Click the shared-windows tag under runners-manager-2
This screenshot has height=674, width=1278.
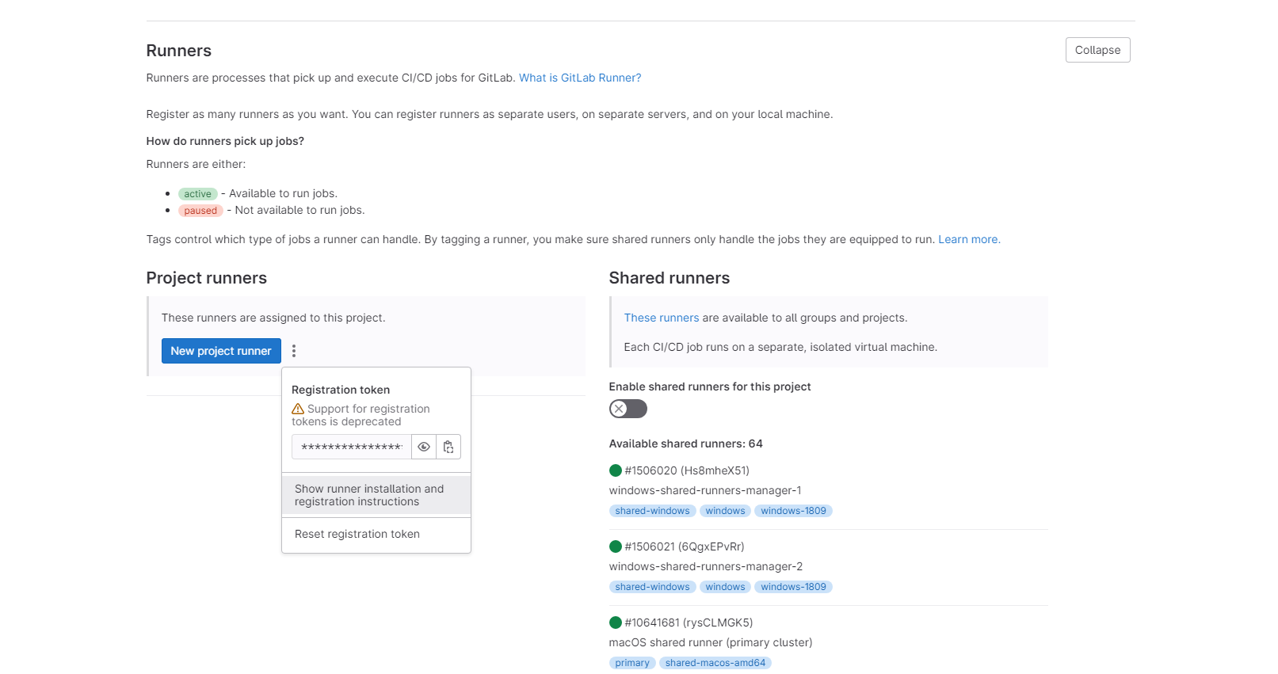653,587
